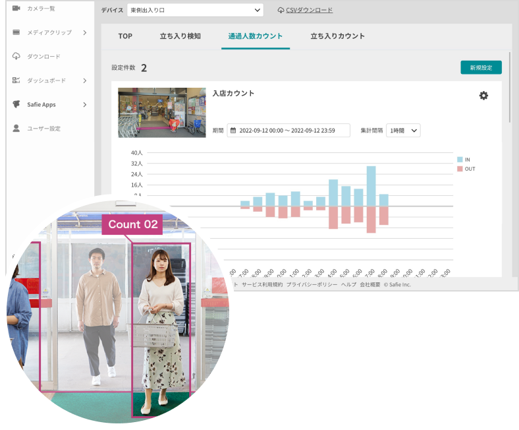Open the カメラ一覧 camera list icon
Screen dimensions: 519x430
(x=16, y=8)
